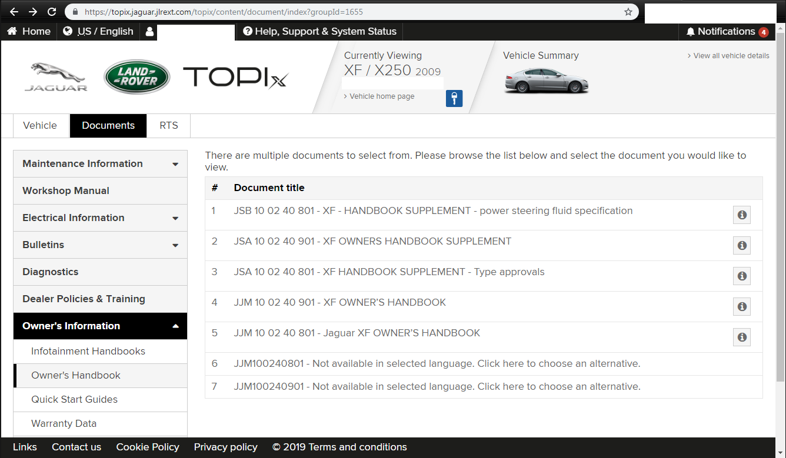Image resolution: width=786 pixels, height=458 pixels.
Task: Expand the Bulletins section
Action: pyautogui.click(x=175, y=245)
